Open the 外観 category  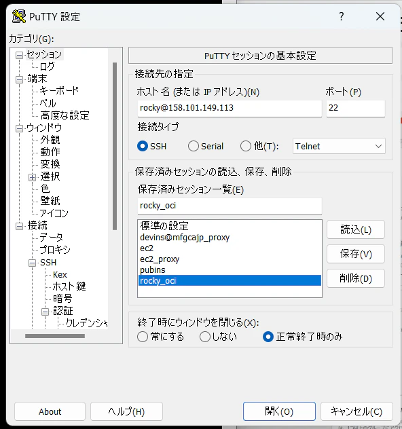coord(50,140)
